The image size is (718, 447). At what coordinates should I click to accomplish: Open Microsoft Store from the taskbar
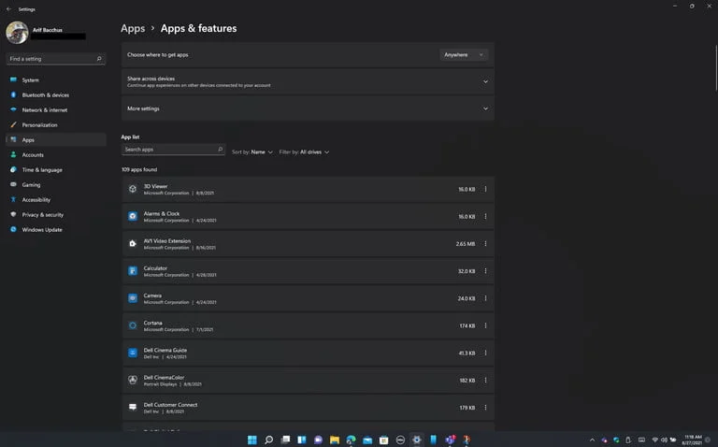coord(383,440)
